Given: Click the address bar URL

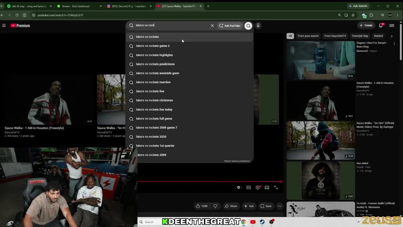Looking at the screenshot, I should 60,15.
